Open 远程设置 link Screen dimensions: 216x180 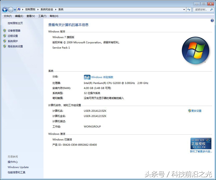[x=13, y=36]
